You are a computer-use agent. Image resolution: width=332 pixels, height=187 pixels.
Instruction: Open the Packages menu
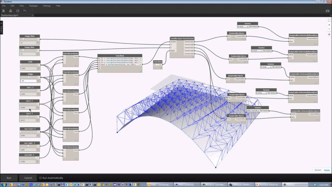[x=34, y=6]
